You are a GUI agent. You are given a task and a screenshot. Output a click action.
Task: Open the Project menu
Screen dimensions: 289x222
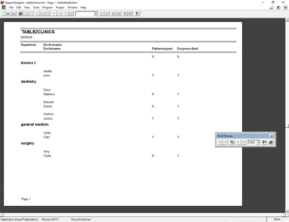pos(60,7)
